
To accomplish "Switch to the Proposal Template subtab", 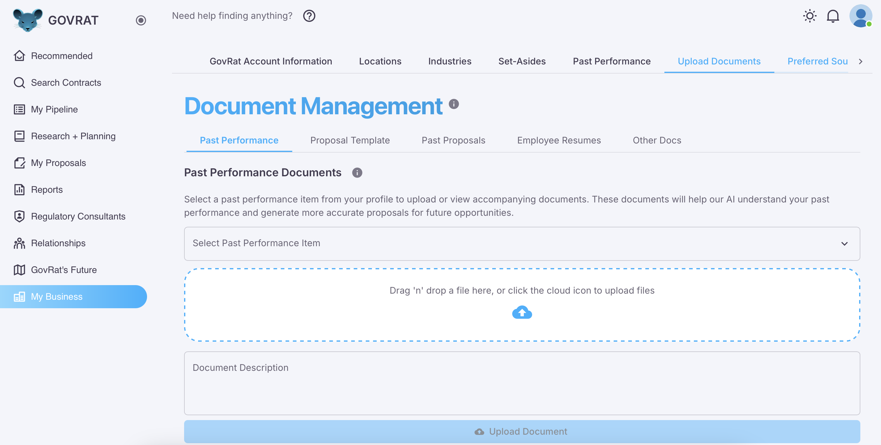I will (x=350, y=140).
